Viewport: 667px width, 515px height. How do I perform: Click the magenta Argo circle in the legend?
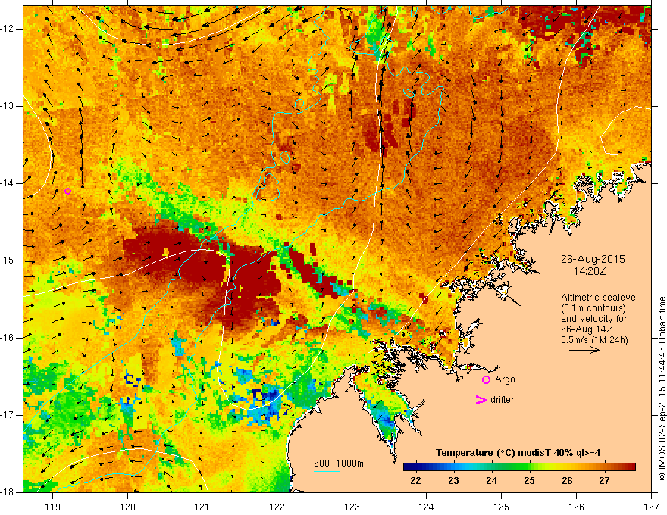(486, 380)
